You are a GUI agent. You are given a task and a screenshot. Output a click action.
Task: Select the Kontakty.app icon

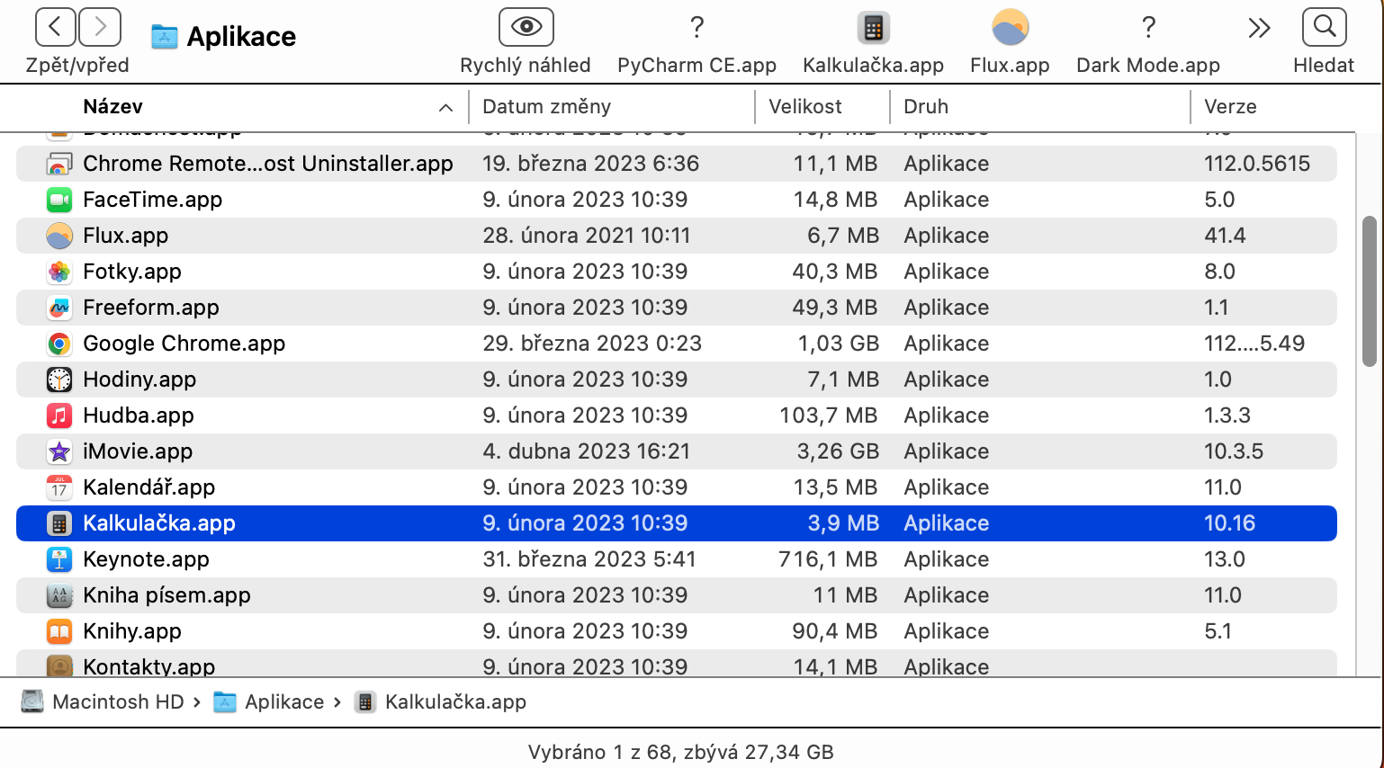coord(59,665)
